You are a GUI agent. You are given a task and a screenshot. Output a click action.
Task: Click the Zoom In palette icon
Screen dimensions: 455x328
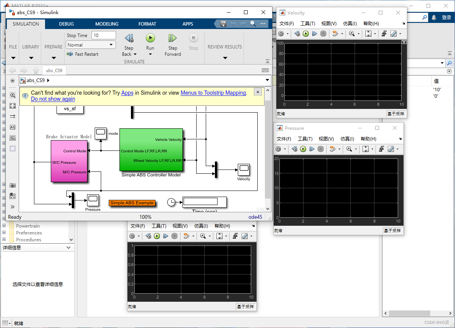[13, 95]
